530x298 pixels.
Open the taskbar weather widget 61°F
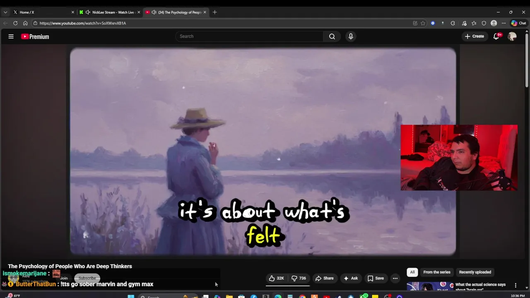click(x=13, y=296)
